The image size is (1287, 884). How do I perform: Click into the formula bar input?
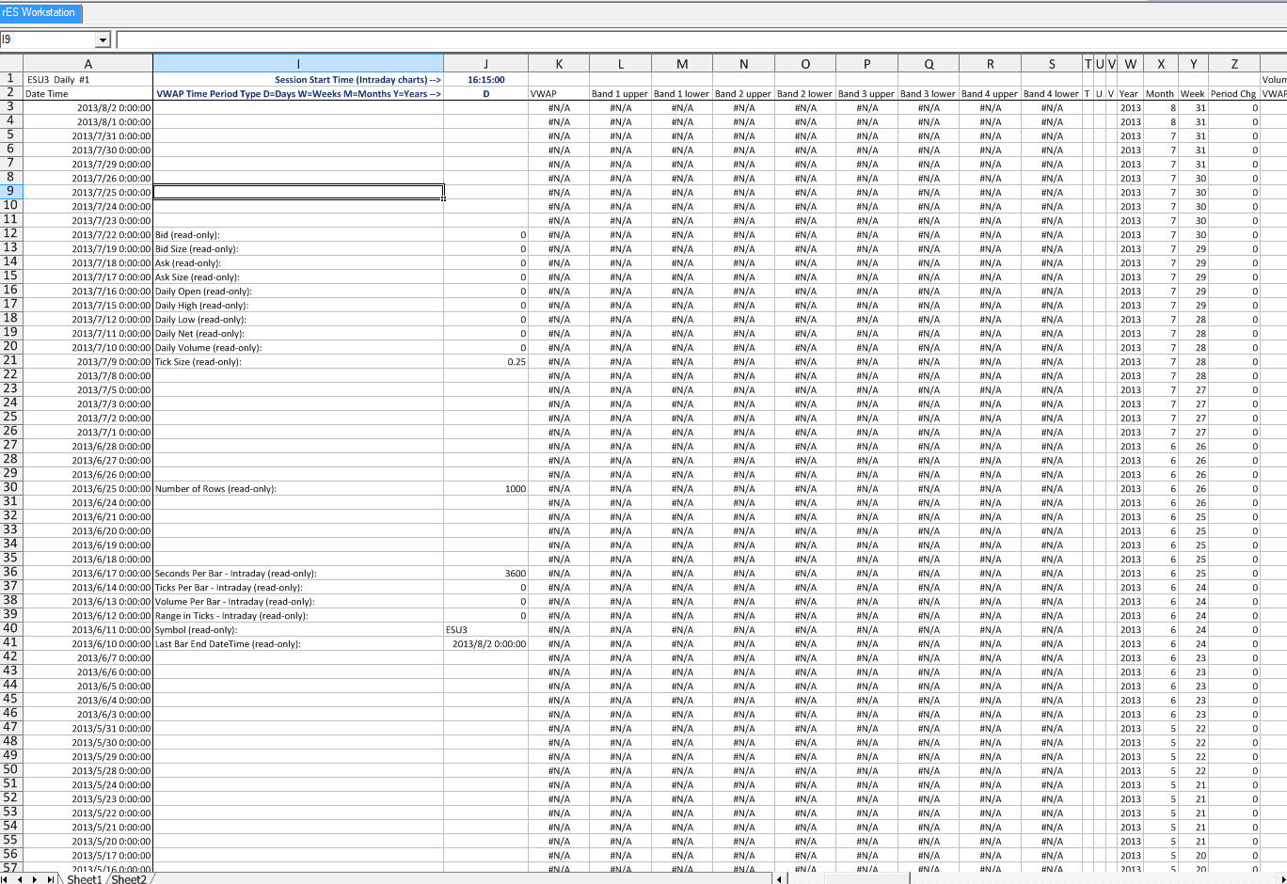pos(701,39)
